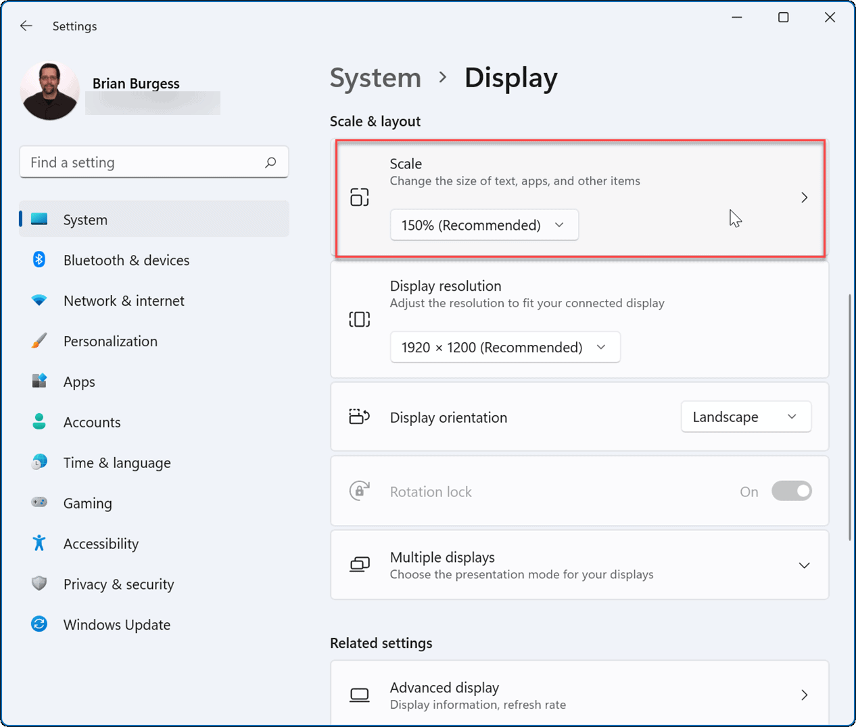Image resolution: width=856 pixels, height=727 pixels.
Task: Select the Bluetooth & devices icon
Action: (39, 260)
